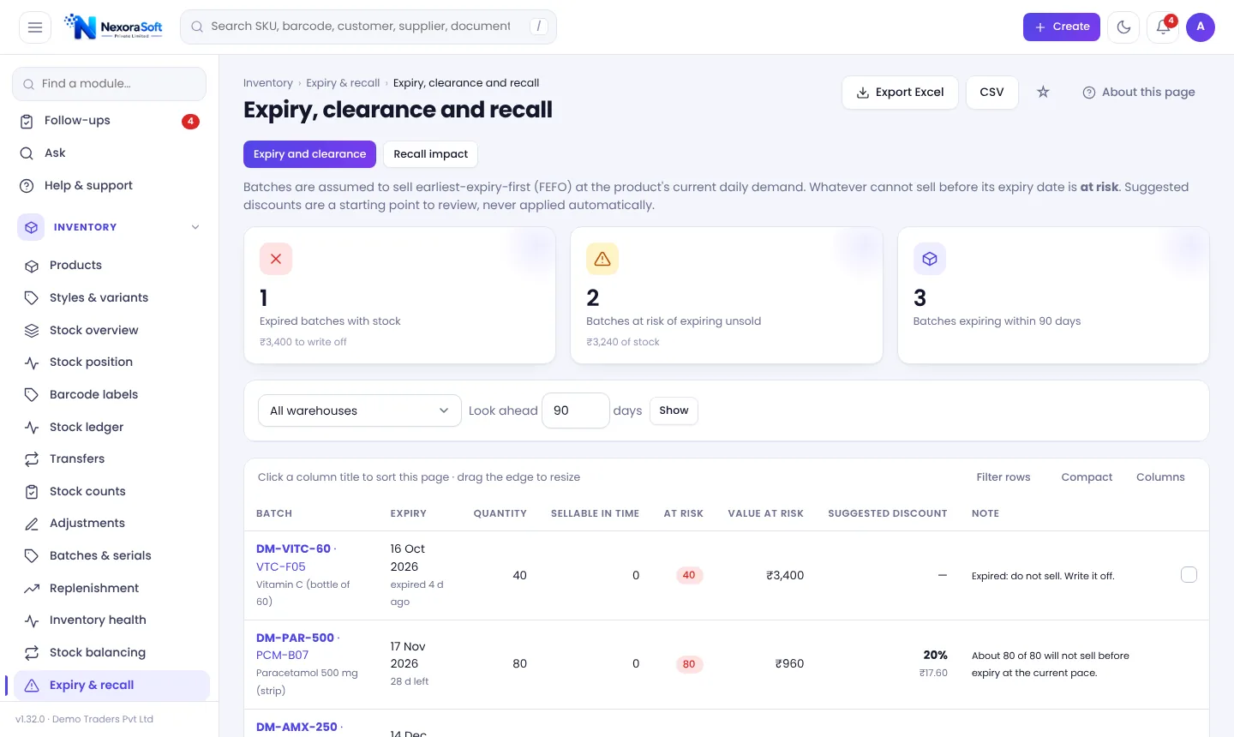
Task: Open Follow-ups in sidebar
Action: (x=109, y=121)
